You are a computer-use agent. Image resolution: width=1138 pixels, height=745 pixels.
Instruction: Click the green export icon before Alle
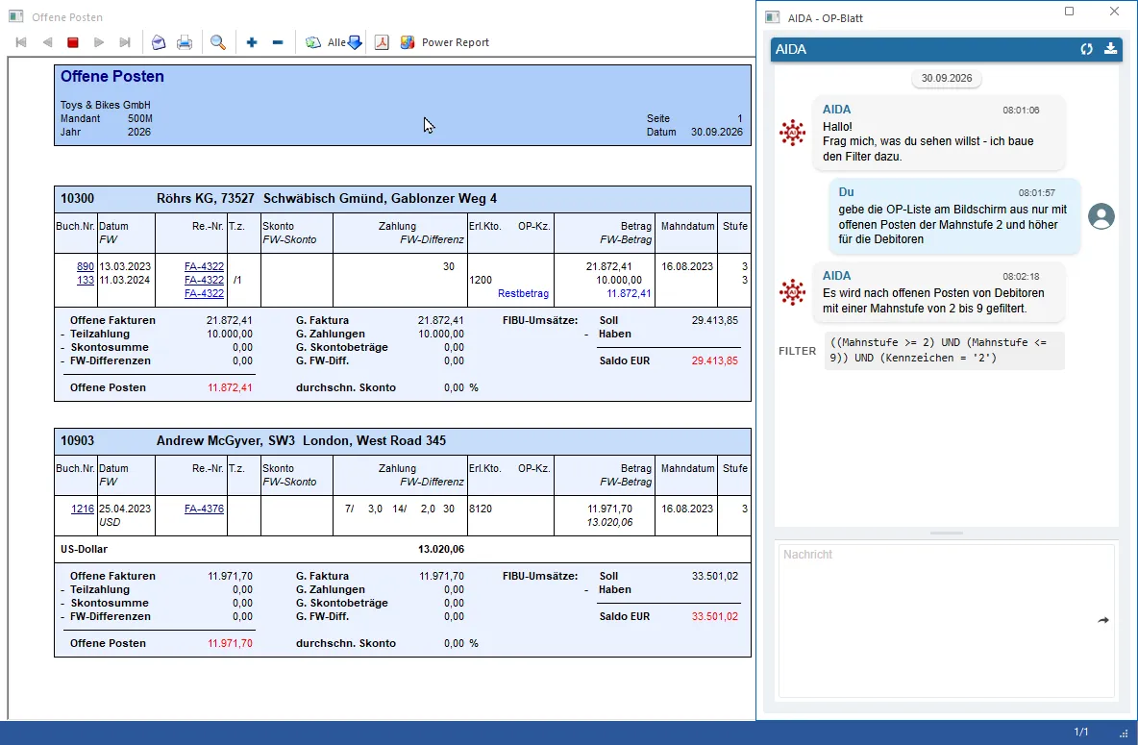(x=312, y=42)
